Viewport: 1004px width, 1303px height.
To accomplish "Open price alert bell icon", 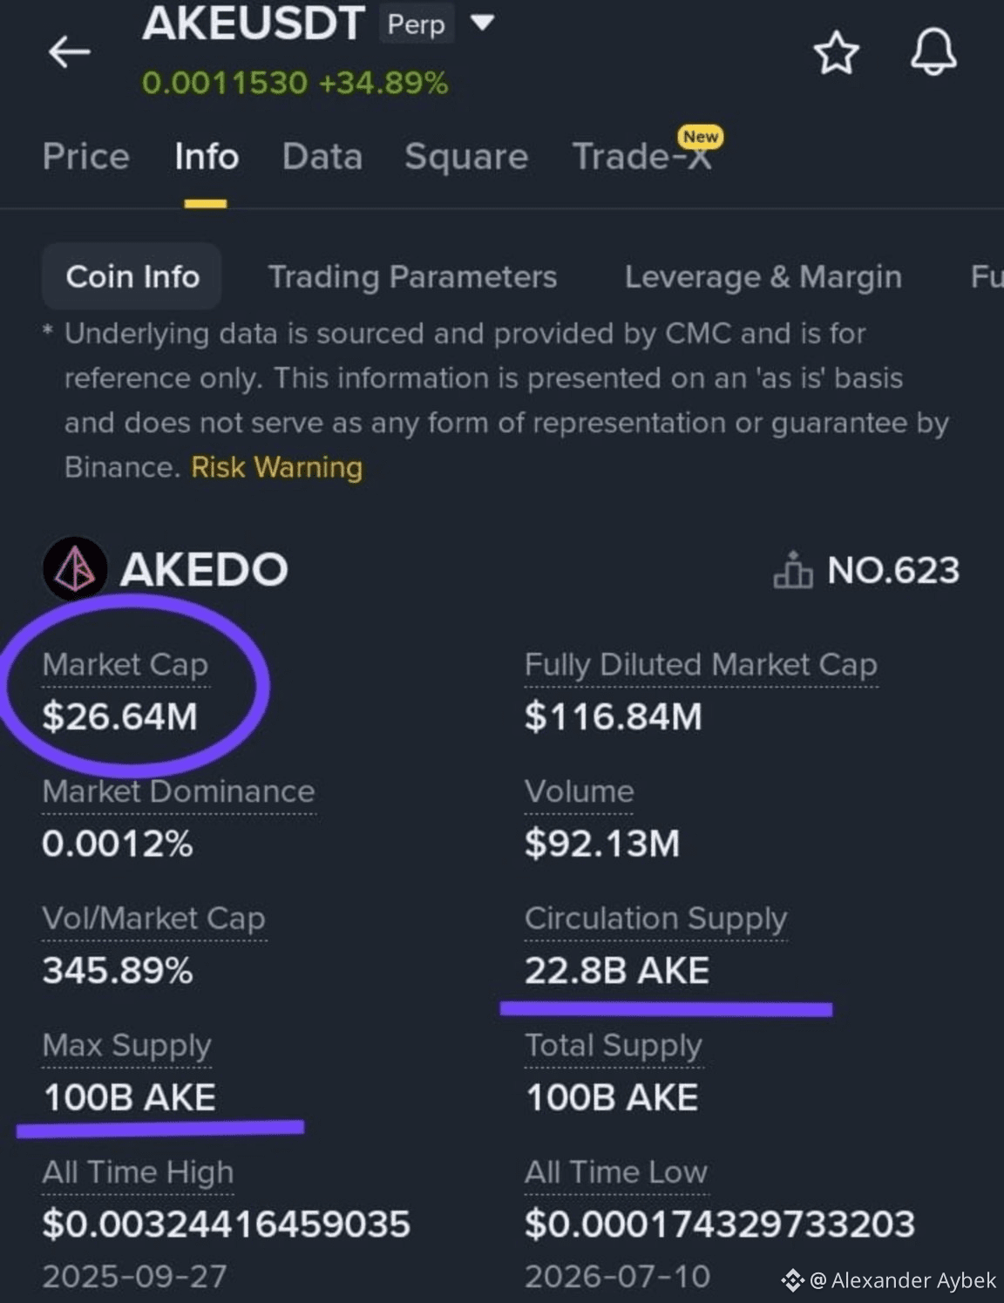I will (933, 51).
